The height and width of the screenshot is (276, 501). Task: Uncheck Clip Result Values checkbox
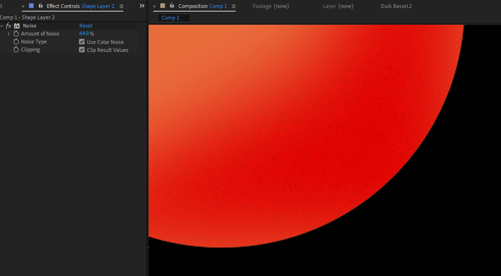(x=82, y=50)
